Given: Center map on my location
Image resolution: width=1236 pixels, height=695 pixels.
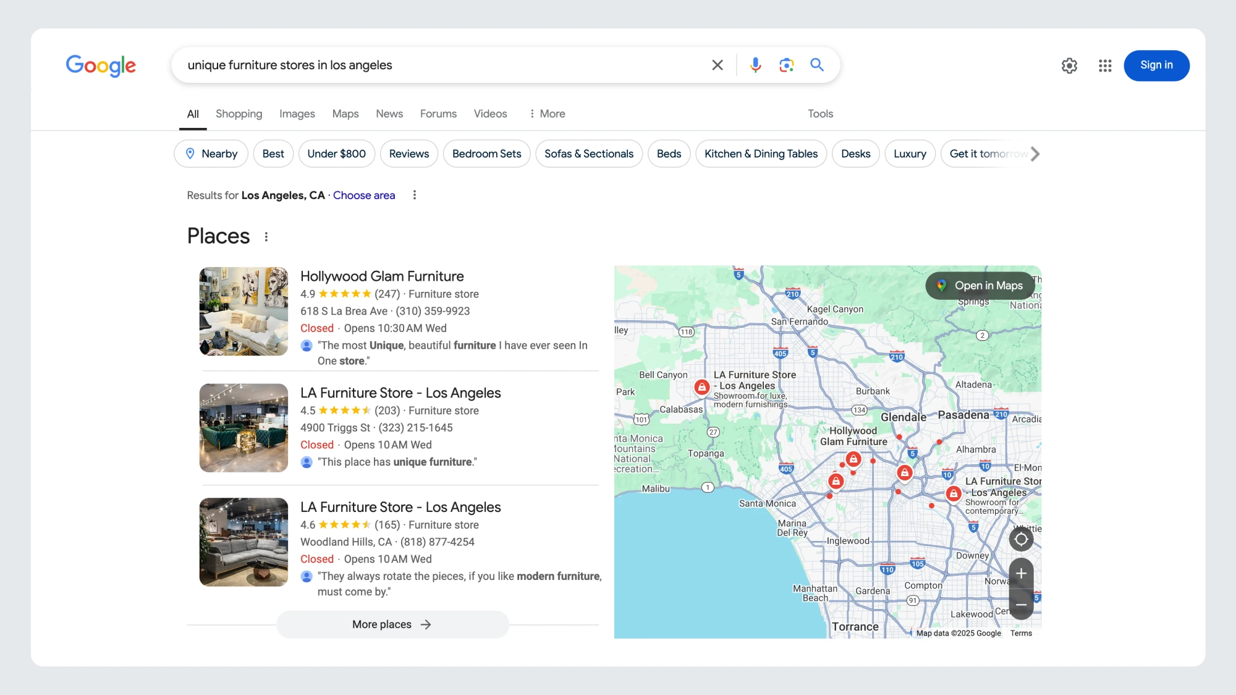Looking at the screenshot, I should click(x=1021, y=539).
